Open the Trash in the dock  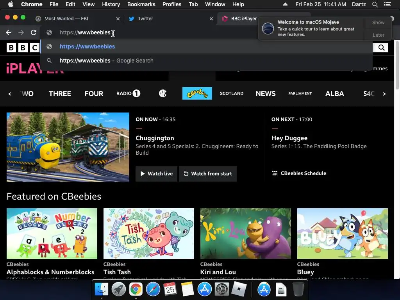(298, 289)
